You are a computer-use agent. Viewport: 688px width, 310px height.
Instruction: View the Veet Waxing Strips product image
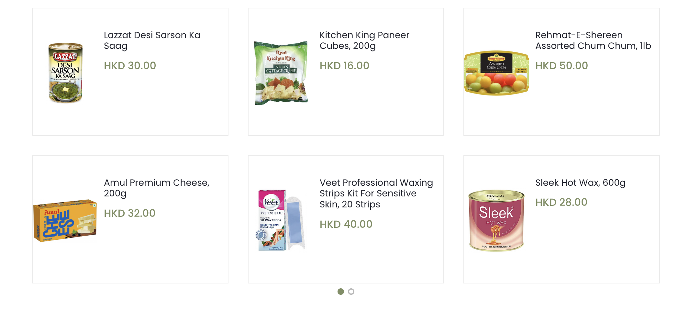click(281, 220)
